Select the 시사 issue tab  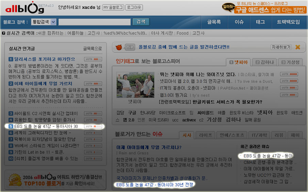pyautogui.click(x=187, y=135)
